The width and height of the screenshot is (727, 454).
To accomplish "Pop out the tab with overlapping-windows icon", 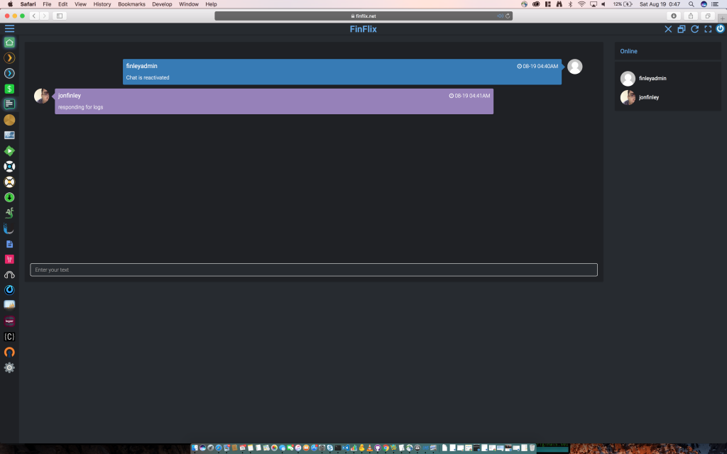I will [681, 28].
